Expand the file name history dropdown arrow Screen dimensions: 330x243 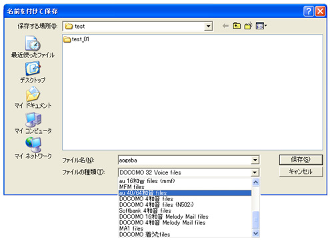coord(255,160)
